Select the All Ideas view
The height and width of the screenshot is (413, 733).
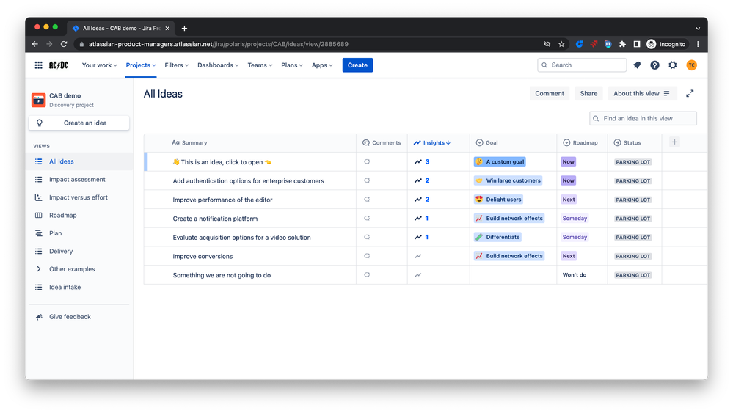[81, 161]
